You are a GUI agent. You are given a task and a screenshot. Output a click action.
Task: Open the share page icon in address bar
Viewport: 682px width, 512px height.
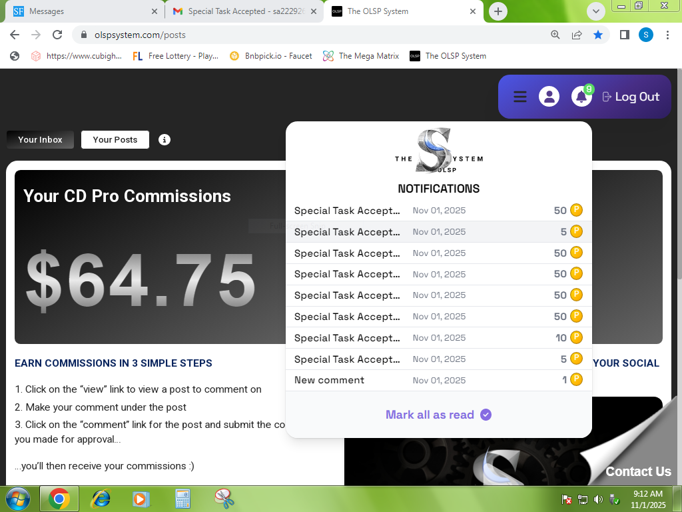[x=577, y=35]
